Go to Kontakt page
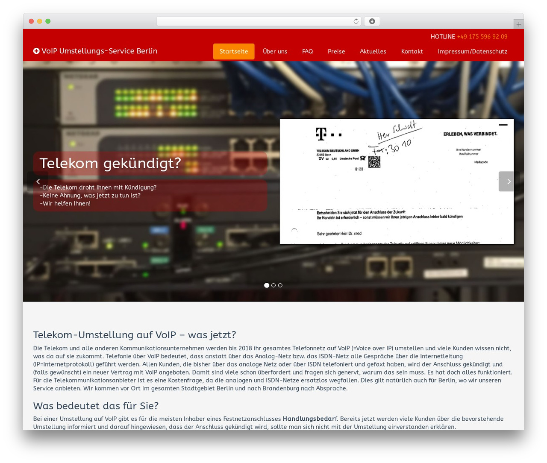 coord(412,51)
